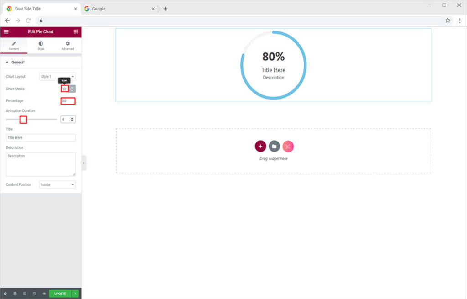Open the History panel icon
The height and width of the screenshot is (299, 467).
click(x=25, y=294)
